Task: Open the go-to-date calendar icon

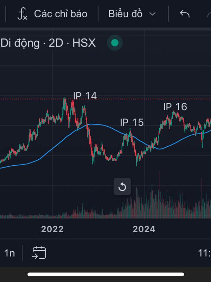Action: point(39,252)
